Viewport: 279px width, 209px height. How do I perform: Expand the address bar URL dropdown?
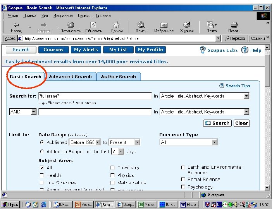pos(218,38)
